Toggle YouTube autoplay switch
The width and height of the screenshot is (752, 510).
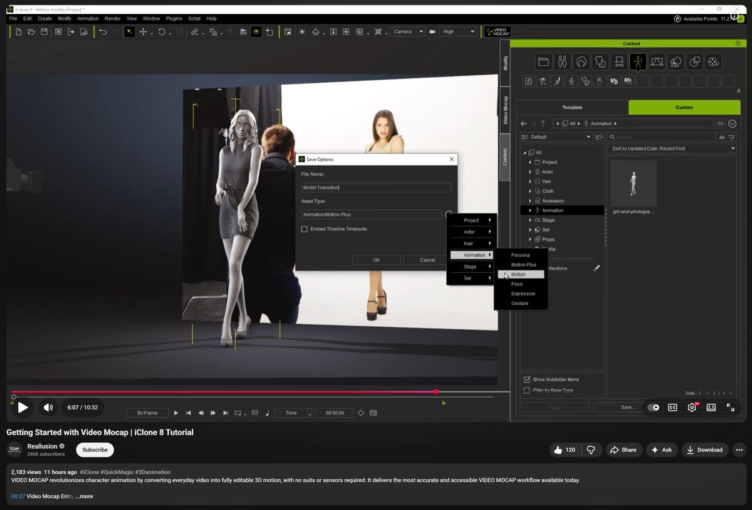point(653,407)
